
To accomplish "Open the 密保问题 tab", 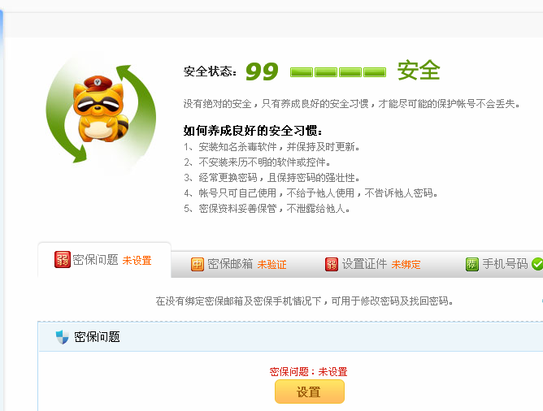I will [x=104, y=260].
